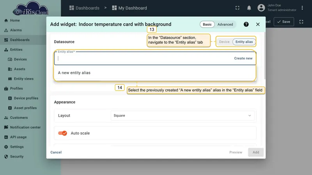Click the Add button
This screenshot has height=175, width=312.
256,152
